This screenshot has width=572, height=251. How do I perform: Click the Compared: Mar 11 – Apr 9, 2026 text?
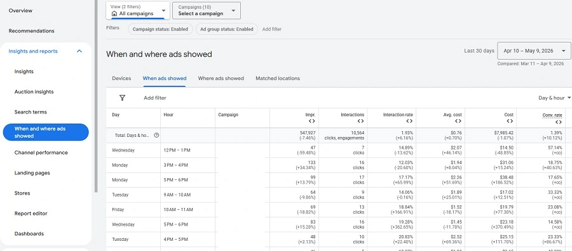(531, 63)
